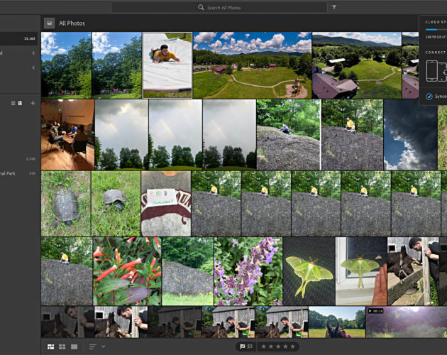447x355 pixels.
Task: Select square grid view in bottom bar
Action: [x=62, y=346]
